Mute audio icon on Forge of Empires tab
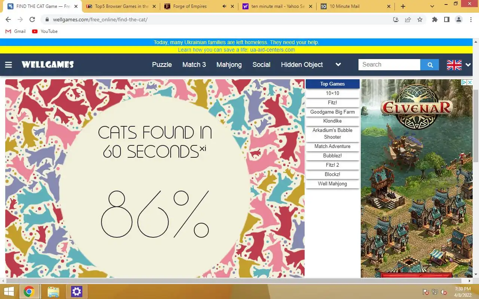This screenshot has height=299, width=479. 224,6
